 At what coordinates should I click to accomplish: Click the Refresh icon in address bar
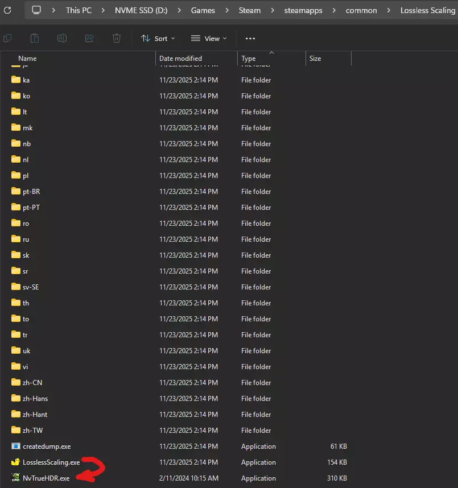tap(7, 10)
